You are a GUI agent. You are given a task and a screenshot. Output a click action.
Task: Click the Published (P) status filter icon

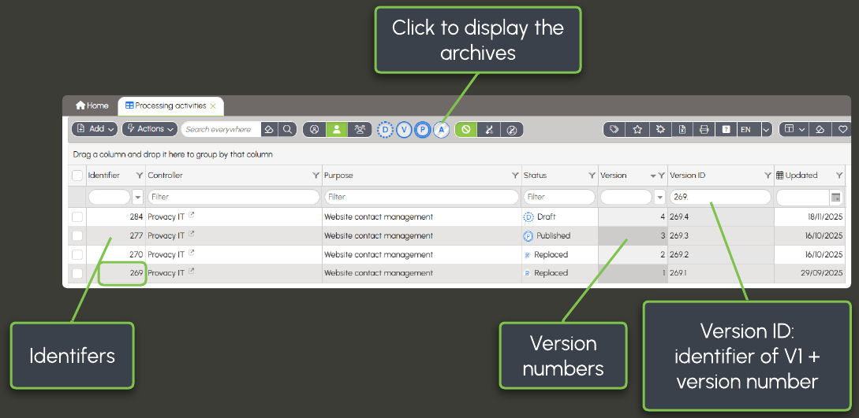(x=423, y=130)
